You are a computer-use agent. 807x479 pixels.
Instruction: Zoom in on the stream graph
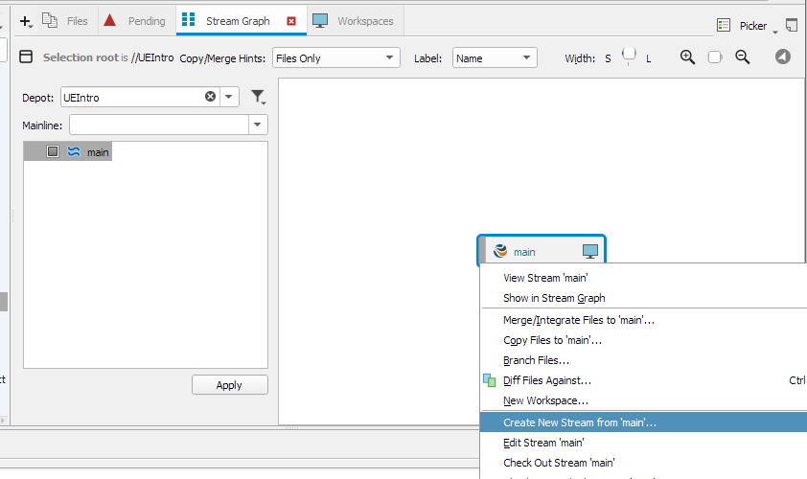687,57
